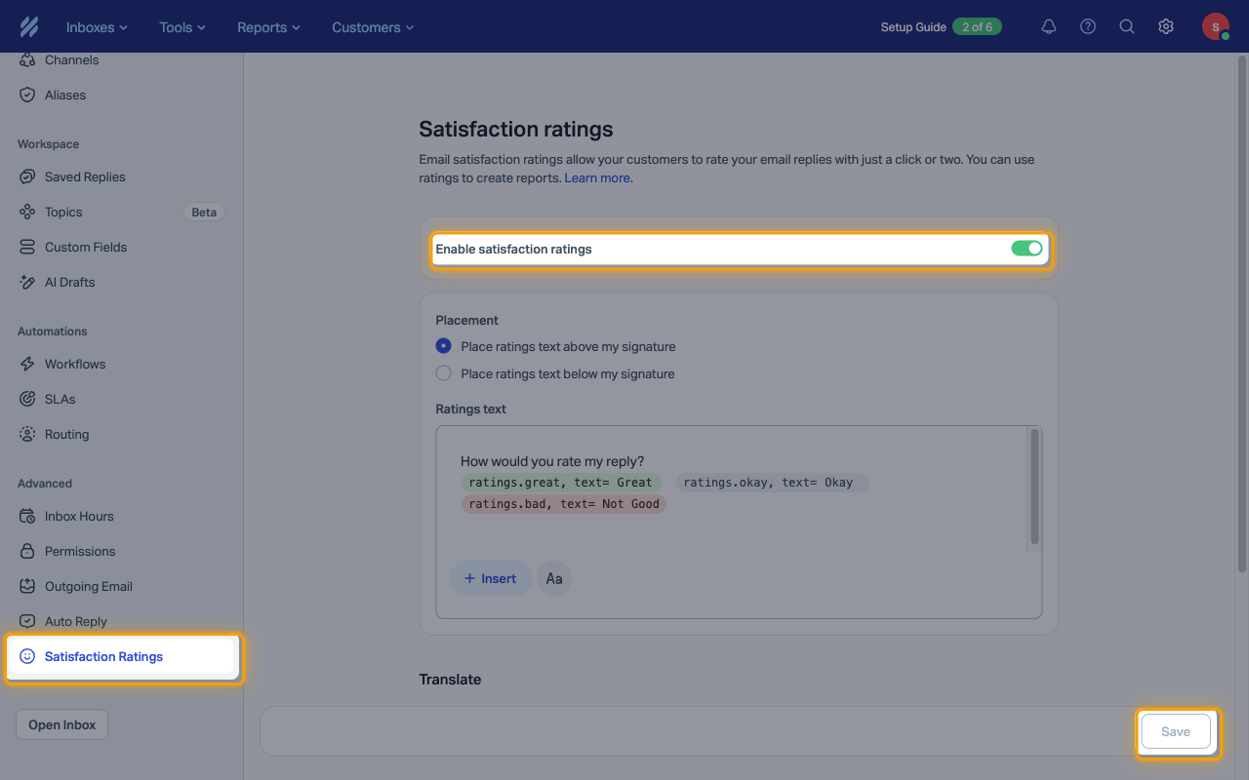
Task: Select Place ratings text below my signature
Action: click(444, 373)
